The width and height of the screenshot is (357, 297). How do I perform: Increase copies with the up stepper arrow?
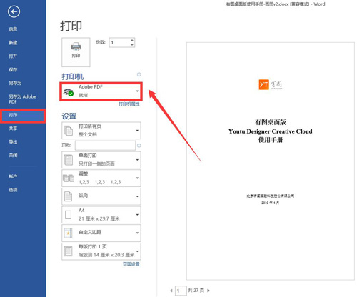(132, 40)
